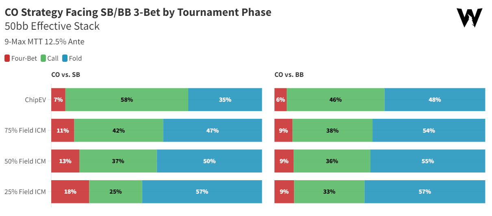The image size is (492, 216).
Task: Click the chart title about CO Strategy
Action: (138, 13)
